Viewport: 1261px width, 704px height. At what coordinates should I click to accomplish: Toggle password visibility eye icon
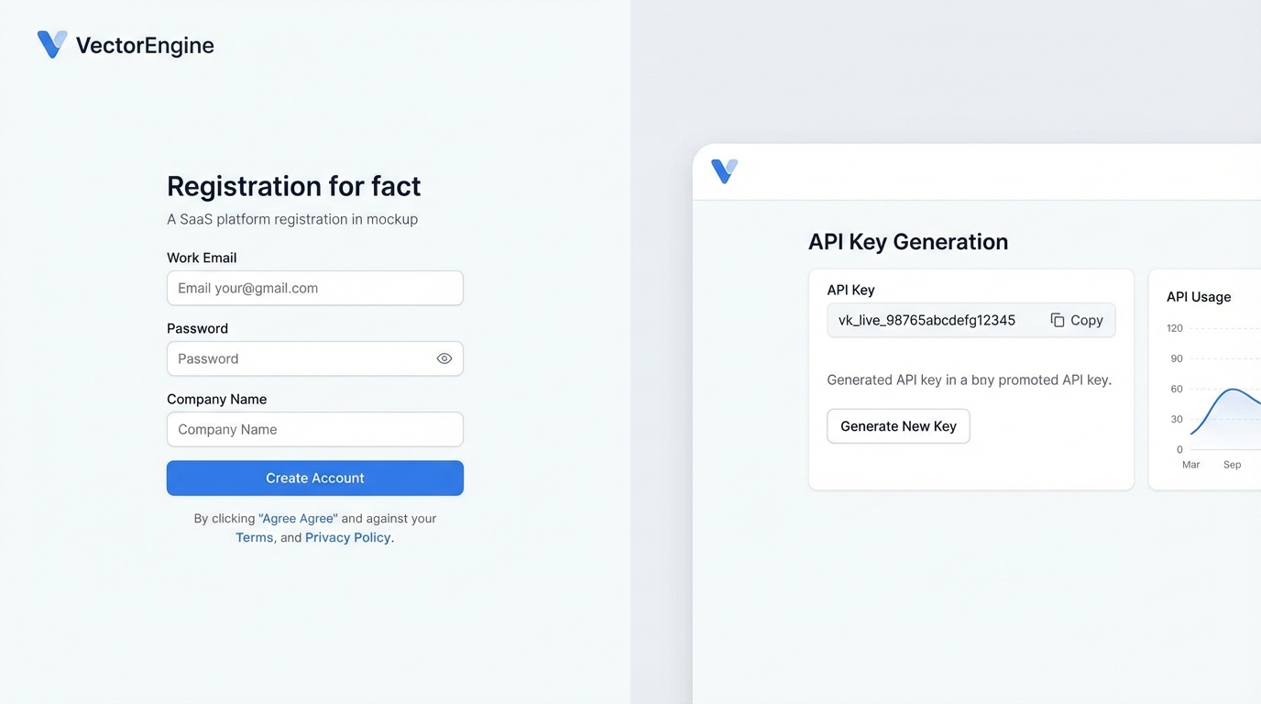444,358
